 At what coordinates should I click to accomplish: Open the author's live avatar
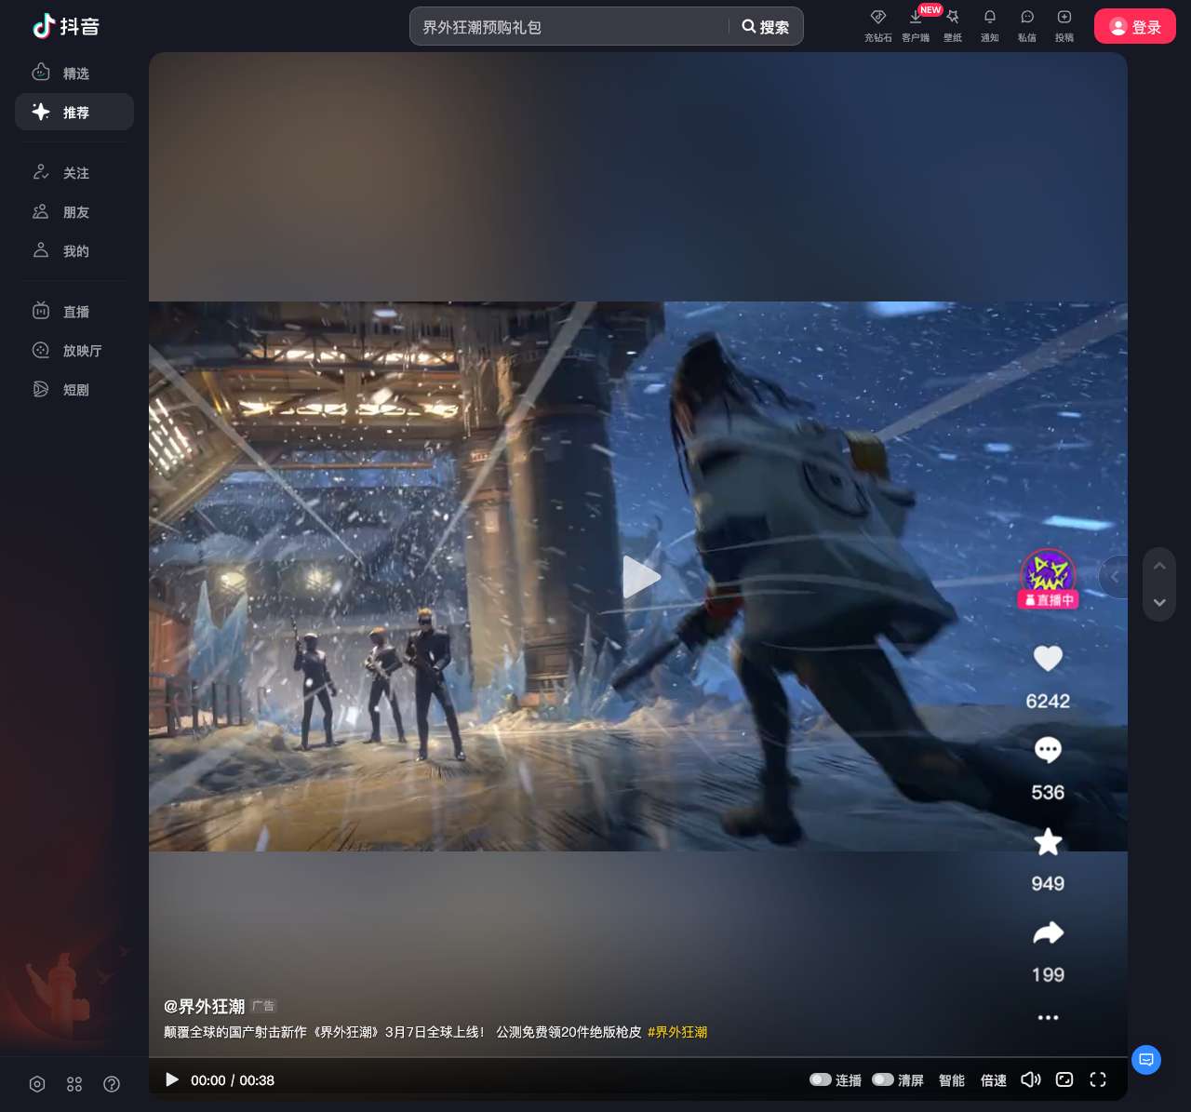pos(1048,578)
